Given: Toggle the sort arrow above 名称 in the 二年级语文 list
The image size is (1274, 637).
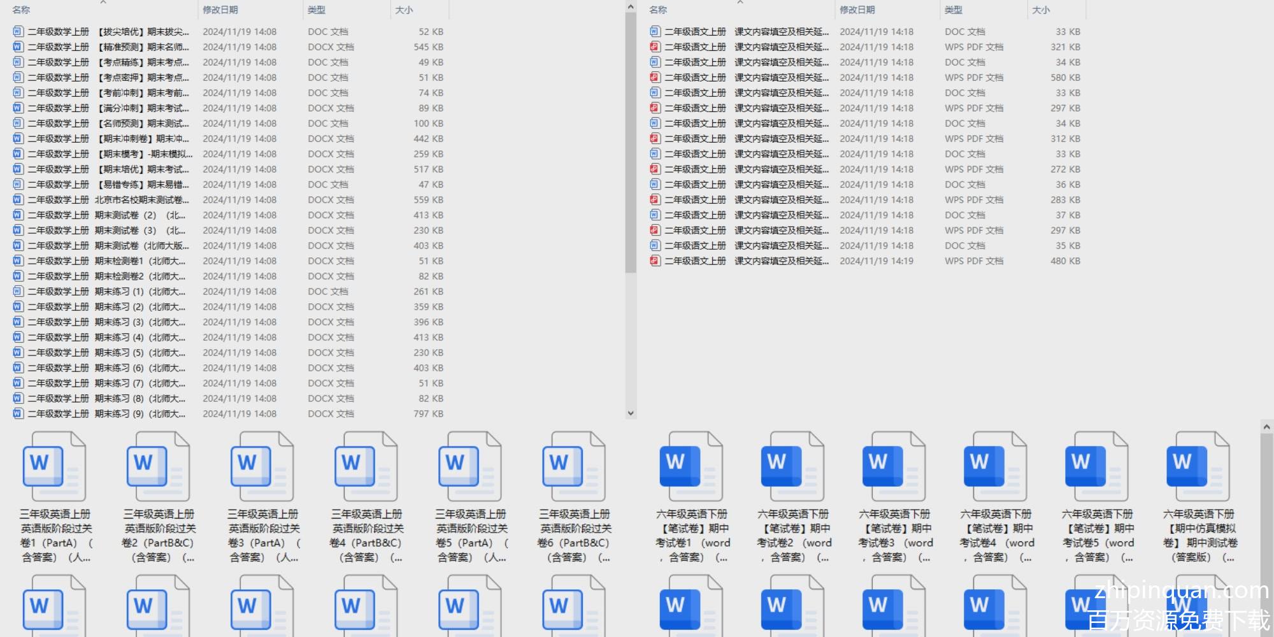Looking at the screenshot, I should coord(740,2).
